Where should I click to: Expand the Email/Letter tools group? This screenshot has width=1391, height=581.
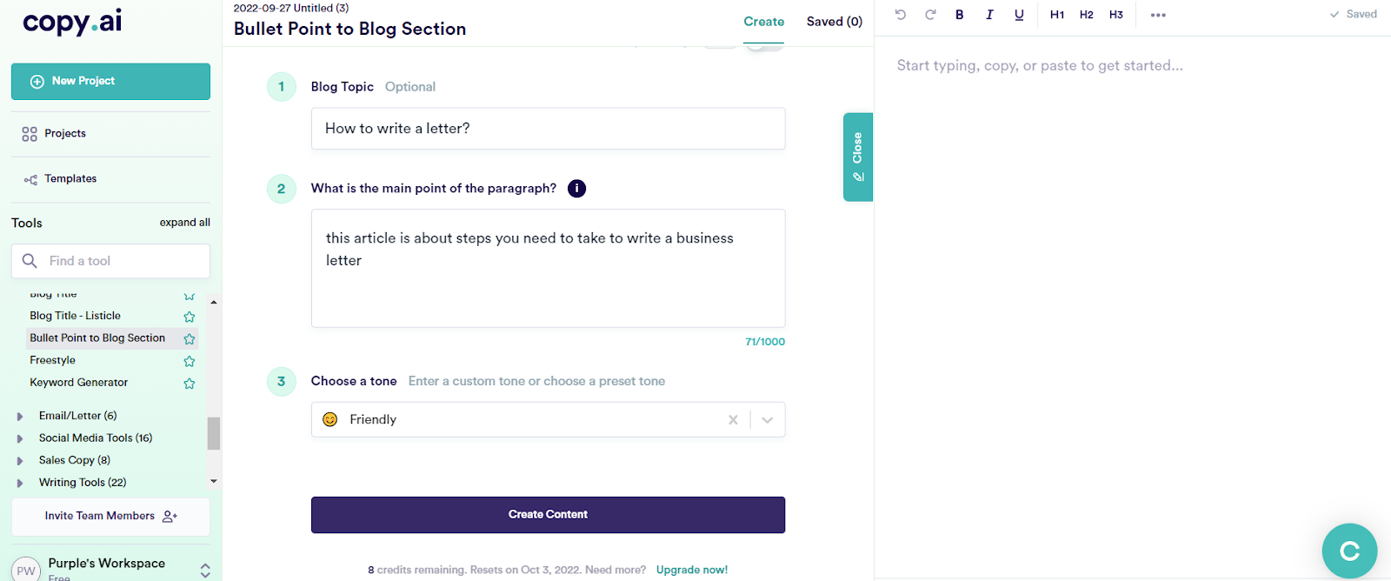coord(20,417)
